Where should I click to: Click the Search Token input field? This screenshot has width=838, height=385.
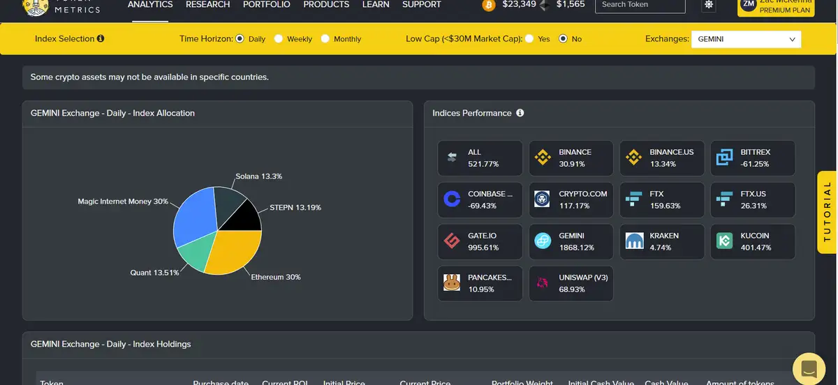tap(640, 5)
